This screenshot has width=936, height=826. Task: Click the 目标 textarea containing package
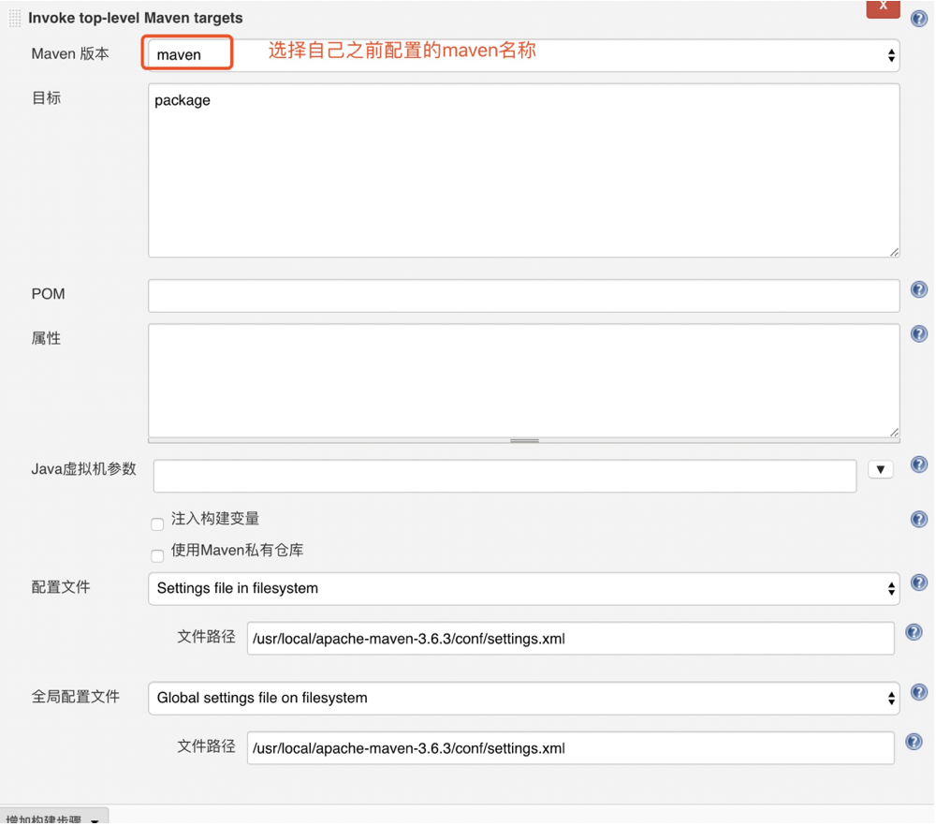coord(525,171)
